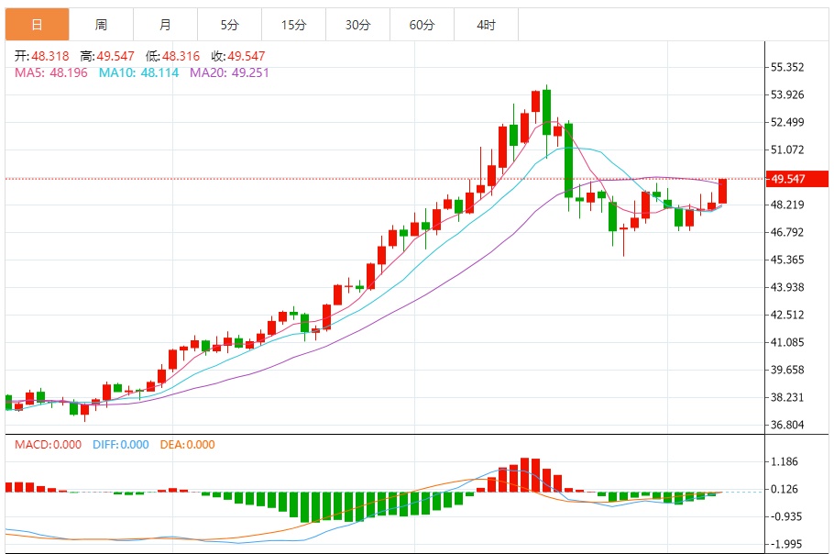Click the 48.219 price axis label
The height and width of the screenshot is (554, 834).
[788, 205]
